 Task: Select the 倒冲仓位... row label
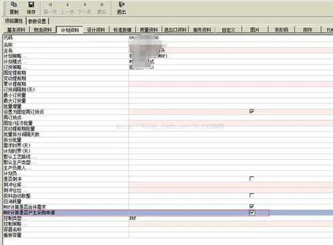15,190
